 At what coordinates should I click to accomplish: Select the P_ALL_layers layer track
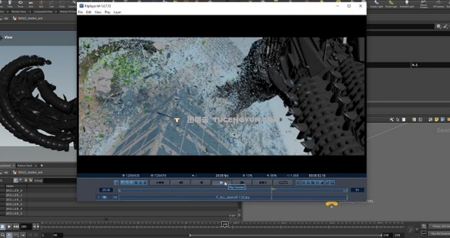coord(233,197)
